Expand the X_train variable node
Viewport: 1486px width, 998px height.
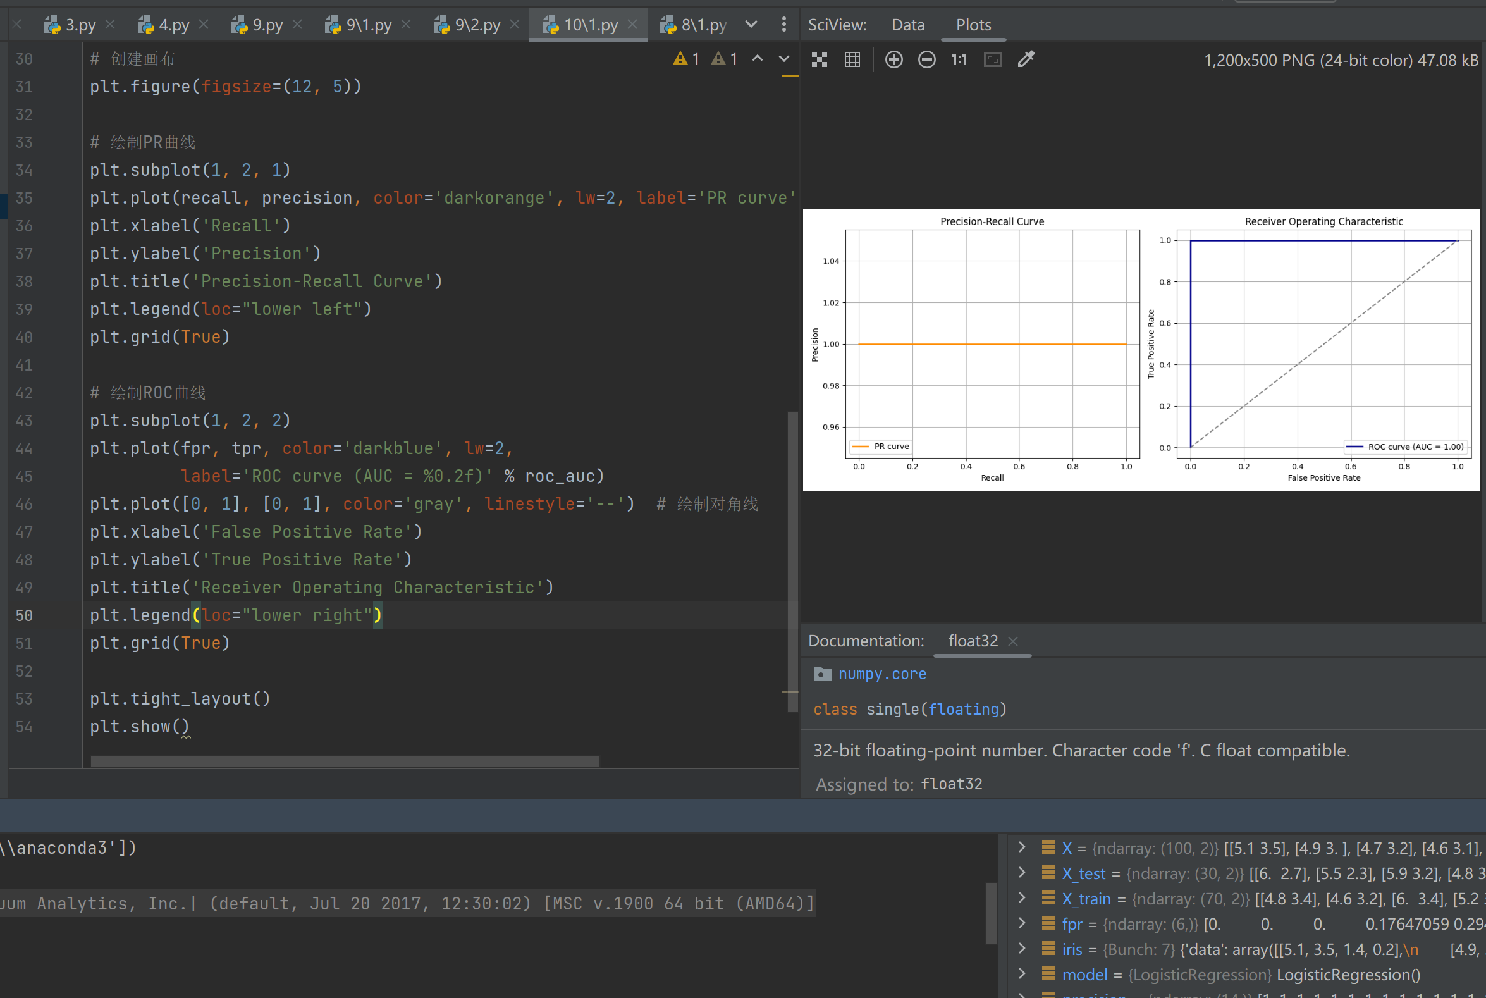[1022, 898]
